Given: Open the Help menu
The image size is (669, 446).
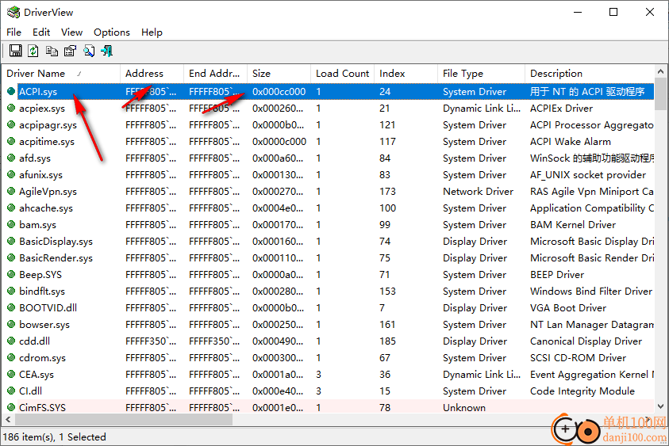Looking at the screenshot, I should pyautogui.click(x=152, y=32).
